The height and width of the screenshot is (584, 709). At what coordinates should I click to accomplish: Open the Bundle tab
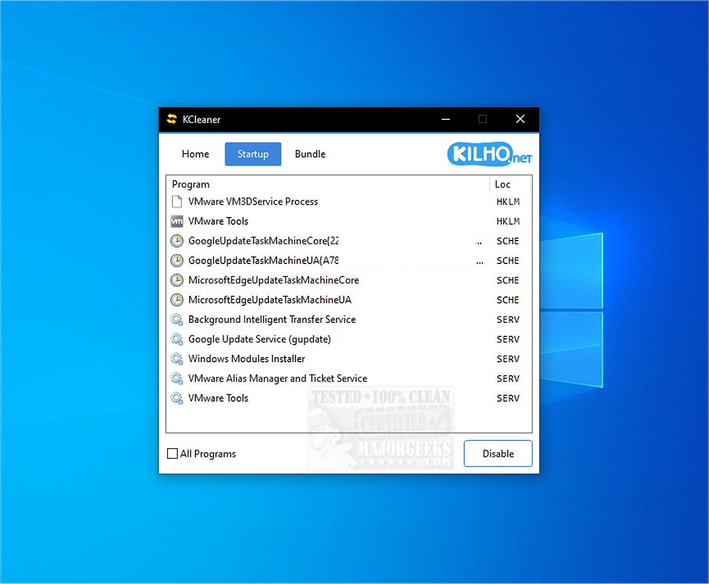click(x=310, y=154)
